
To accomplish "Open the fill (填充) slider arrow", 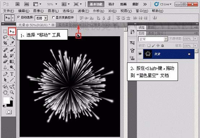I will pos(195,46).
